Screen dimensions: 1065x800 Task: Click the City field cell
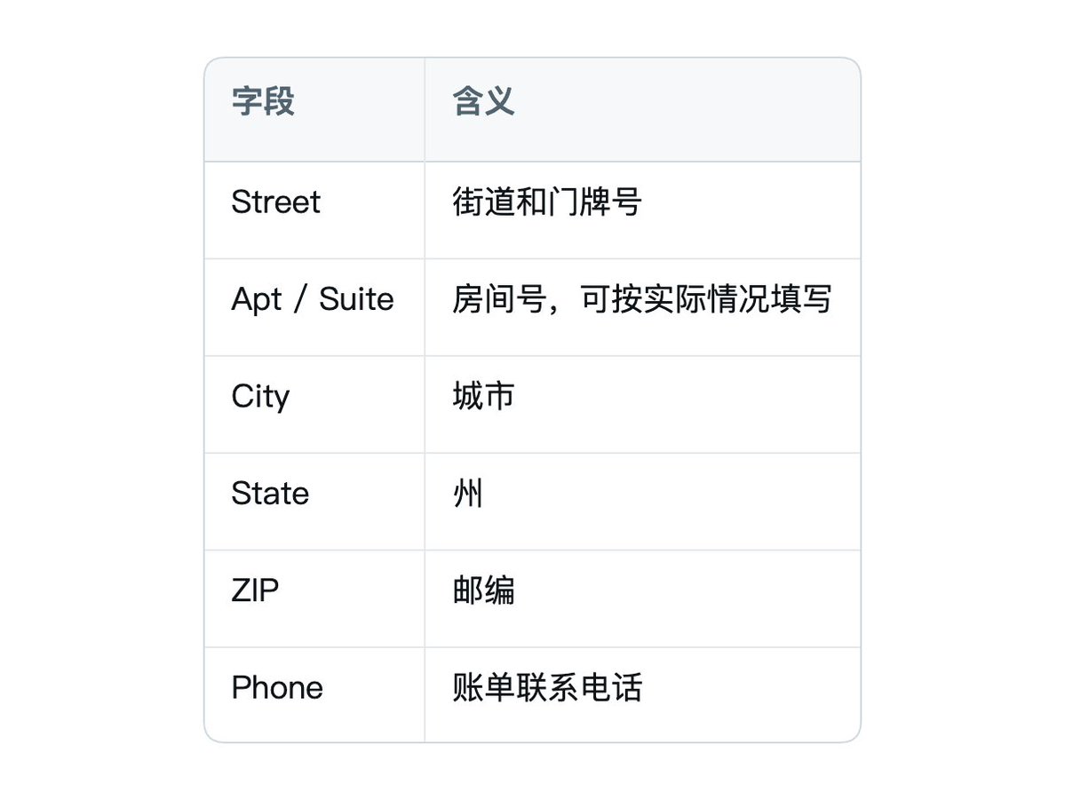coord(314,405)
